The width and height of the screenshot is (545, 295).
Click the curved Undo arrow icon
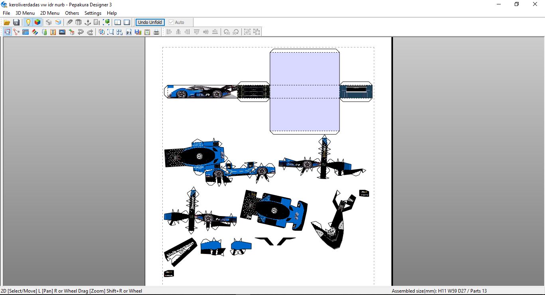[x=81, y=32]
